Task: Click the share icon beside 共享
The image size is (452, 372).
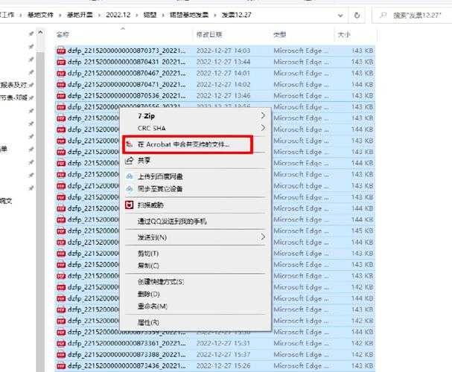Action: tap(130, 161)
